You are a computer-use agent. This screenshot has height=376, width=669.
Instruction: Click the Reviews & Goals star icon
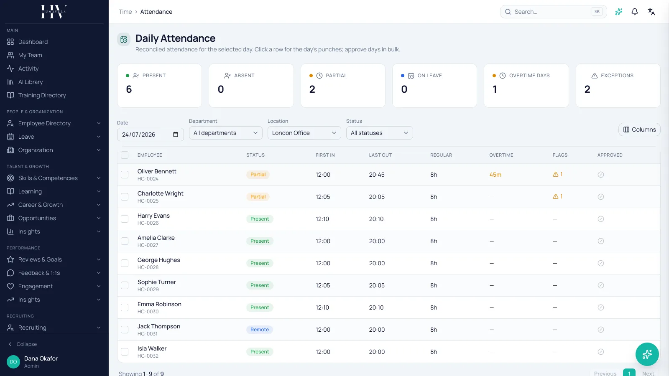10,259
